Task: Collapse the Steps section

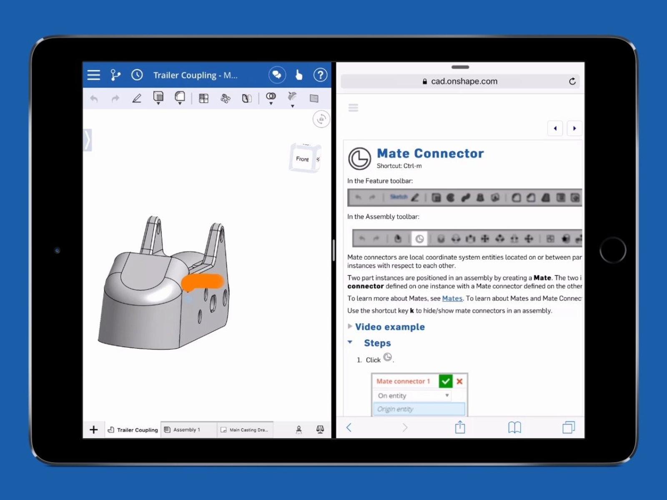Action: (x=350, y=342)
